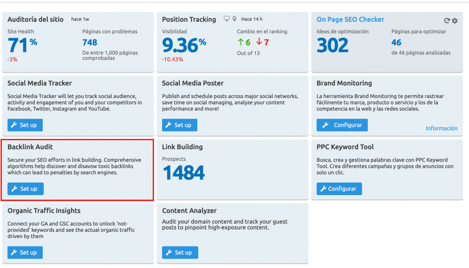The height and width of the screenshot is (268, 469).
Task: Click the -10.43% visibility change value
Action: [x=173, y=59]
